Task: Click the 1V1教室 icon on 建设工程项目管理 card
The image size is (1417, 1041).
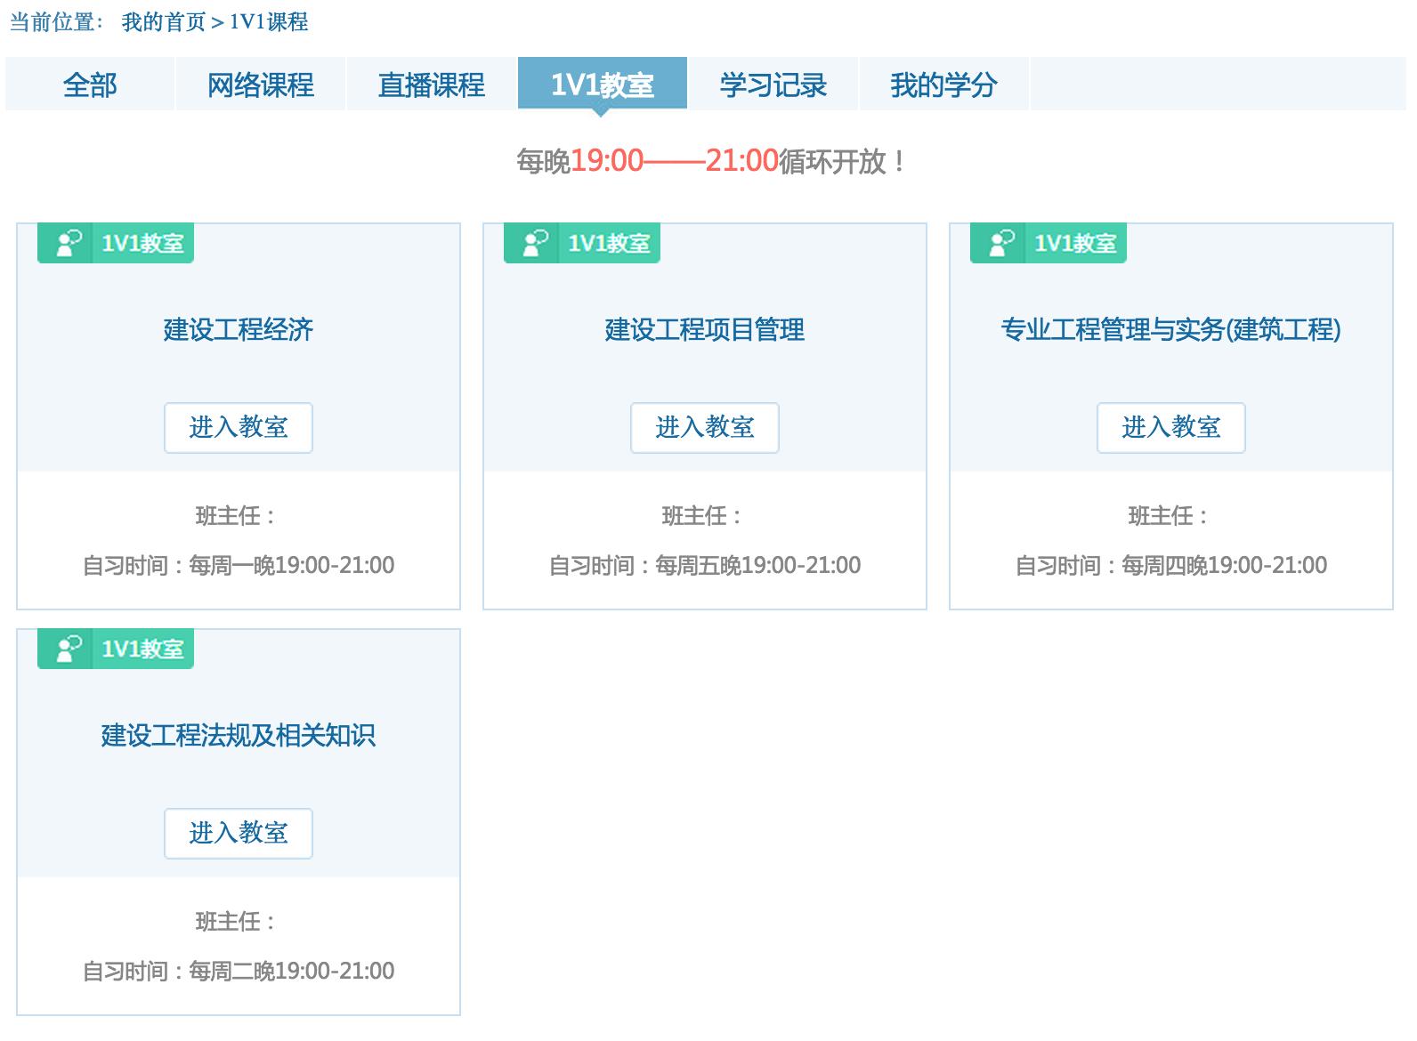Action: point(535,243)
